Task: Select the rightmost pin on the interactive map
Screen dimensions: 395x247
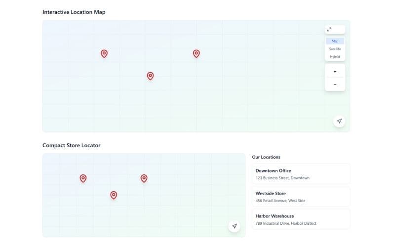Action: tap(196, 53)
